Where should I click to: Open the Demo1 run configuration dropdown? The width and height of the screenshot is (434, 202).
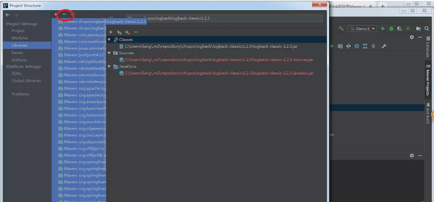[362, 28]
